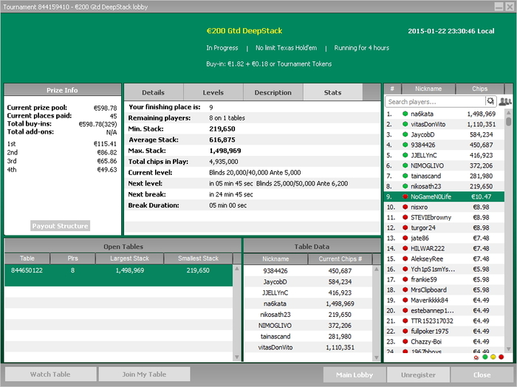Click the small crossed-out legend icon
The image size is (517, 387).
476,357
